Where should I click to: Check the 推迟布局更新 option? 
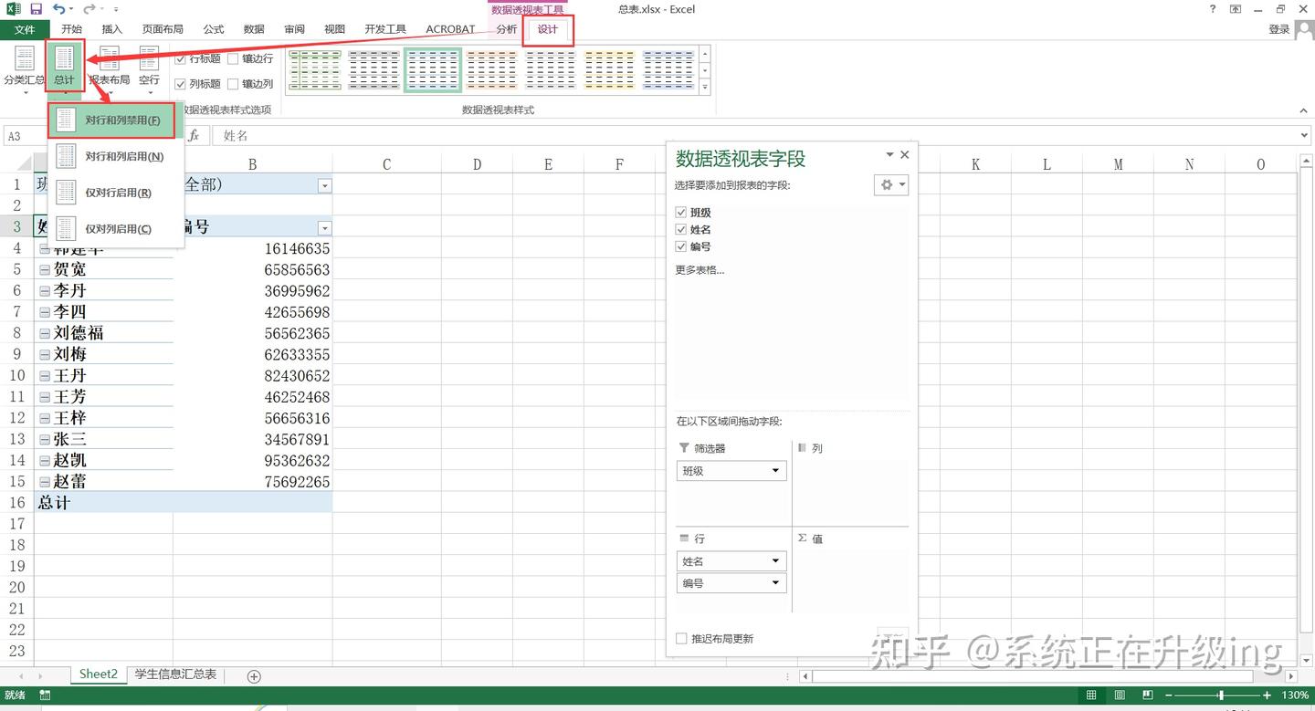[x=680, y=638]
